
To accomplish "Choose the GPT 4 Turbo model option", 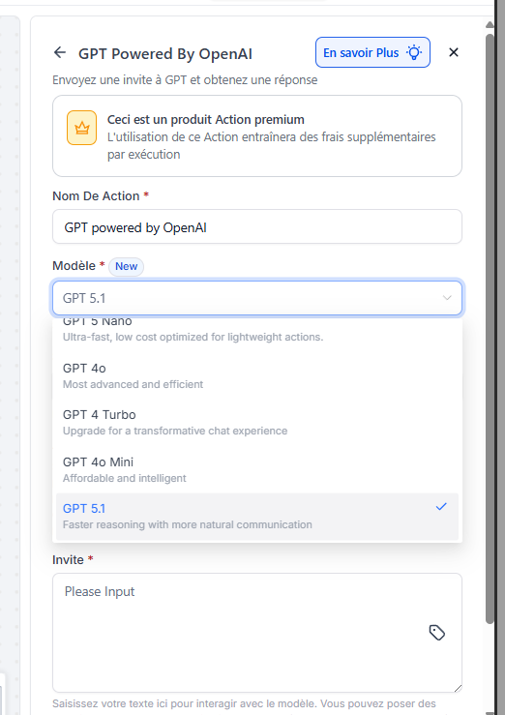I will 257,422.
